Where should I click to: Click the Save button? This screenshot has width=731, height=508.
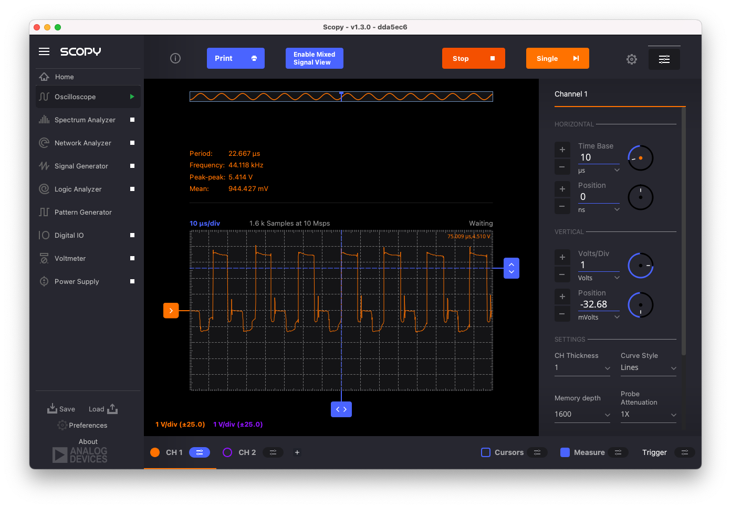click(61, 409)
